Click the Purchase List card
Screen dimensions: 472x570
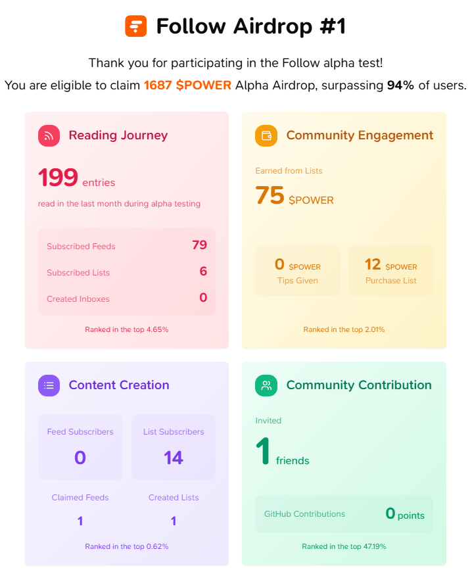[391, 270]
